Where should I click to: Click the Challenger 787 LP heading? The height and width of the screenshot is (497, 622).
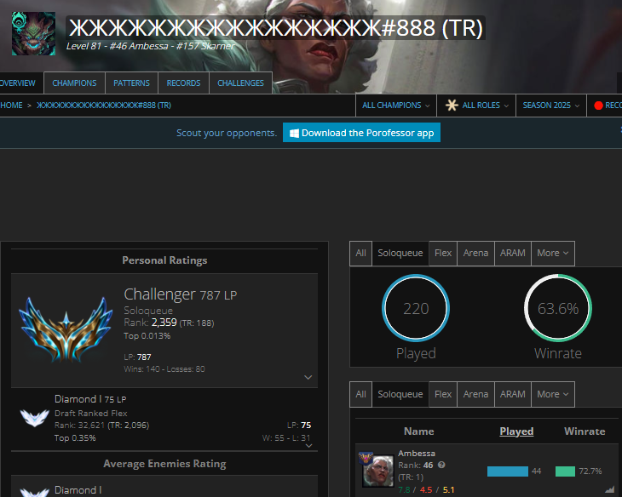click(181, 294)
